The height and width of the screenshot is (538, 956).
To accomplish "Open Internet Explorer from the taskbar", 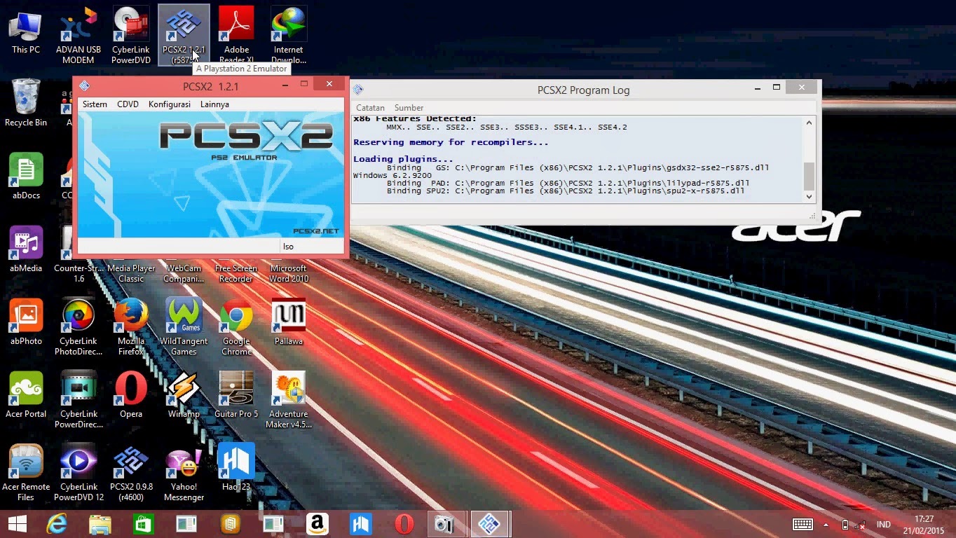I will [x=56, y=524].
